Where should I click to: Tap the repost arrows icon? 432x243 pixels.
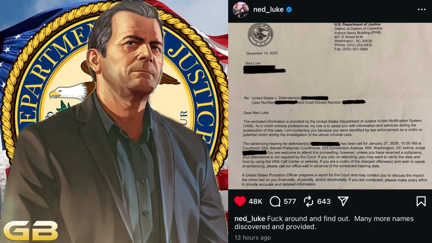[308, 201]
